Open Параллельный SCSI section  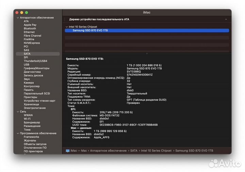click(x=37, y=94)
